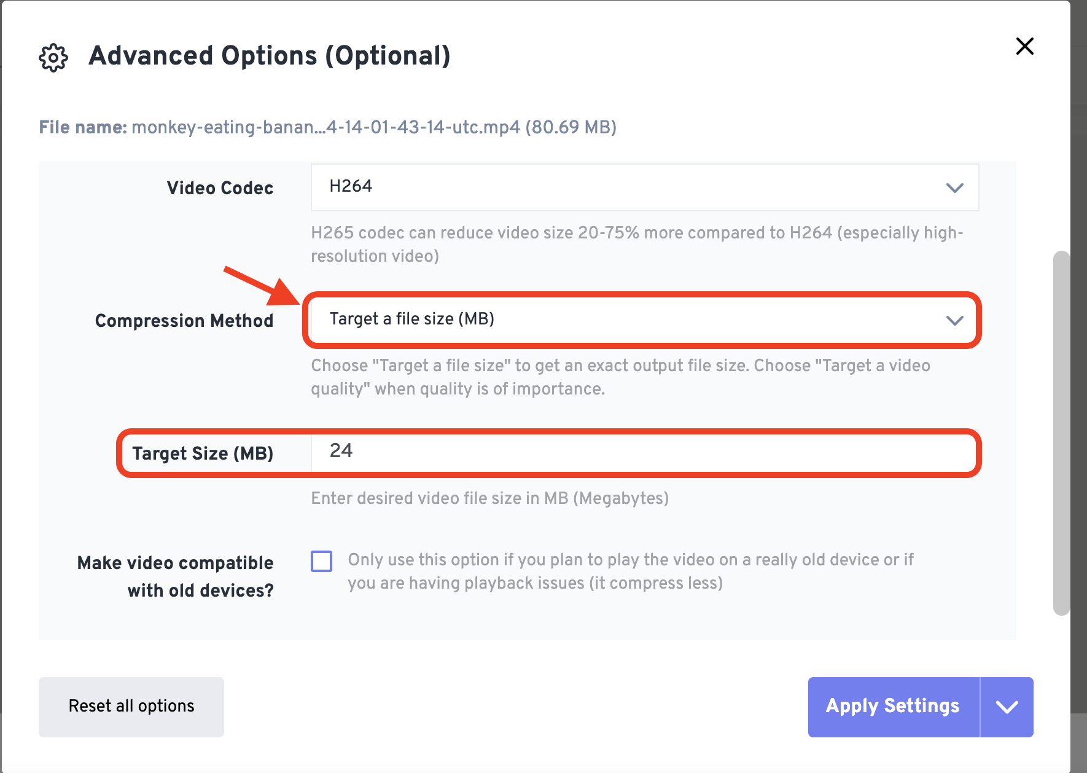
Task: Click the chevron next to Target a file size
Action: [x=954, y=320]
